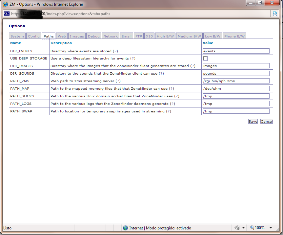Click the 'USE_DEEP_STORAGE' name cell
This screenshot has height=235, width=283.
(29, 58)
